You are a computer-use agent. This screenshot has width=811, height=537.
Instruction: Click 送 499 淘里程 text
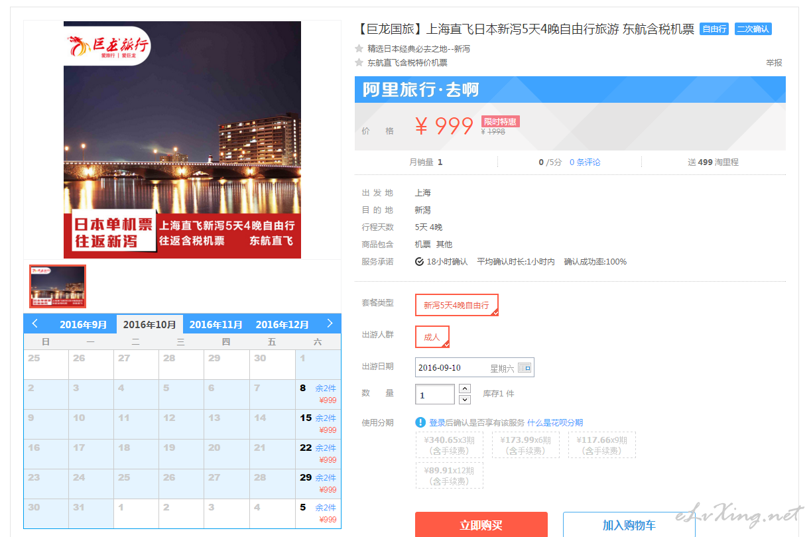coord(714,162)
